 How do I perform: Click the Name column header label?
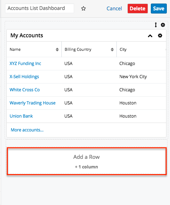pyautogui.click(x=15, y=49)
